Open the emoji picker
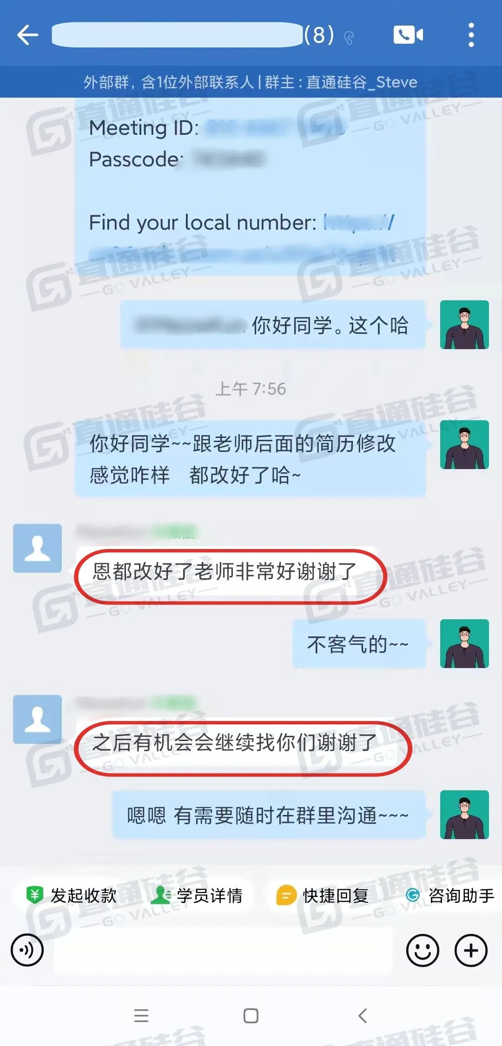Screen dimensions: 502x1046 pos(423,950)
